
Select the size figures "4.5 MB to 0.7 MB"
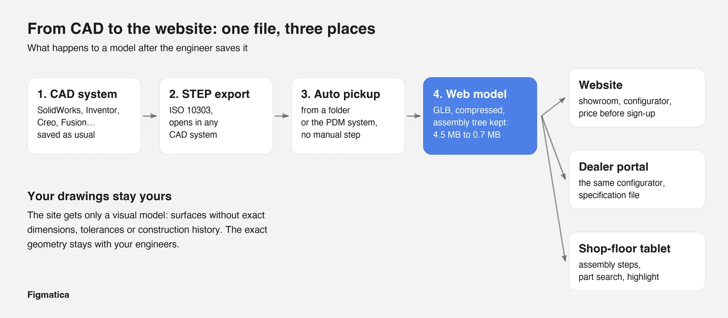pyautogui.click(x=467, y=135)
